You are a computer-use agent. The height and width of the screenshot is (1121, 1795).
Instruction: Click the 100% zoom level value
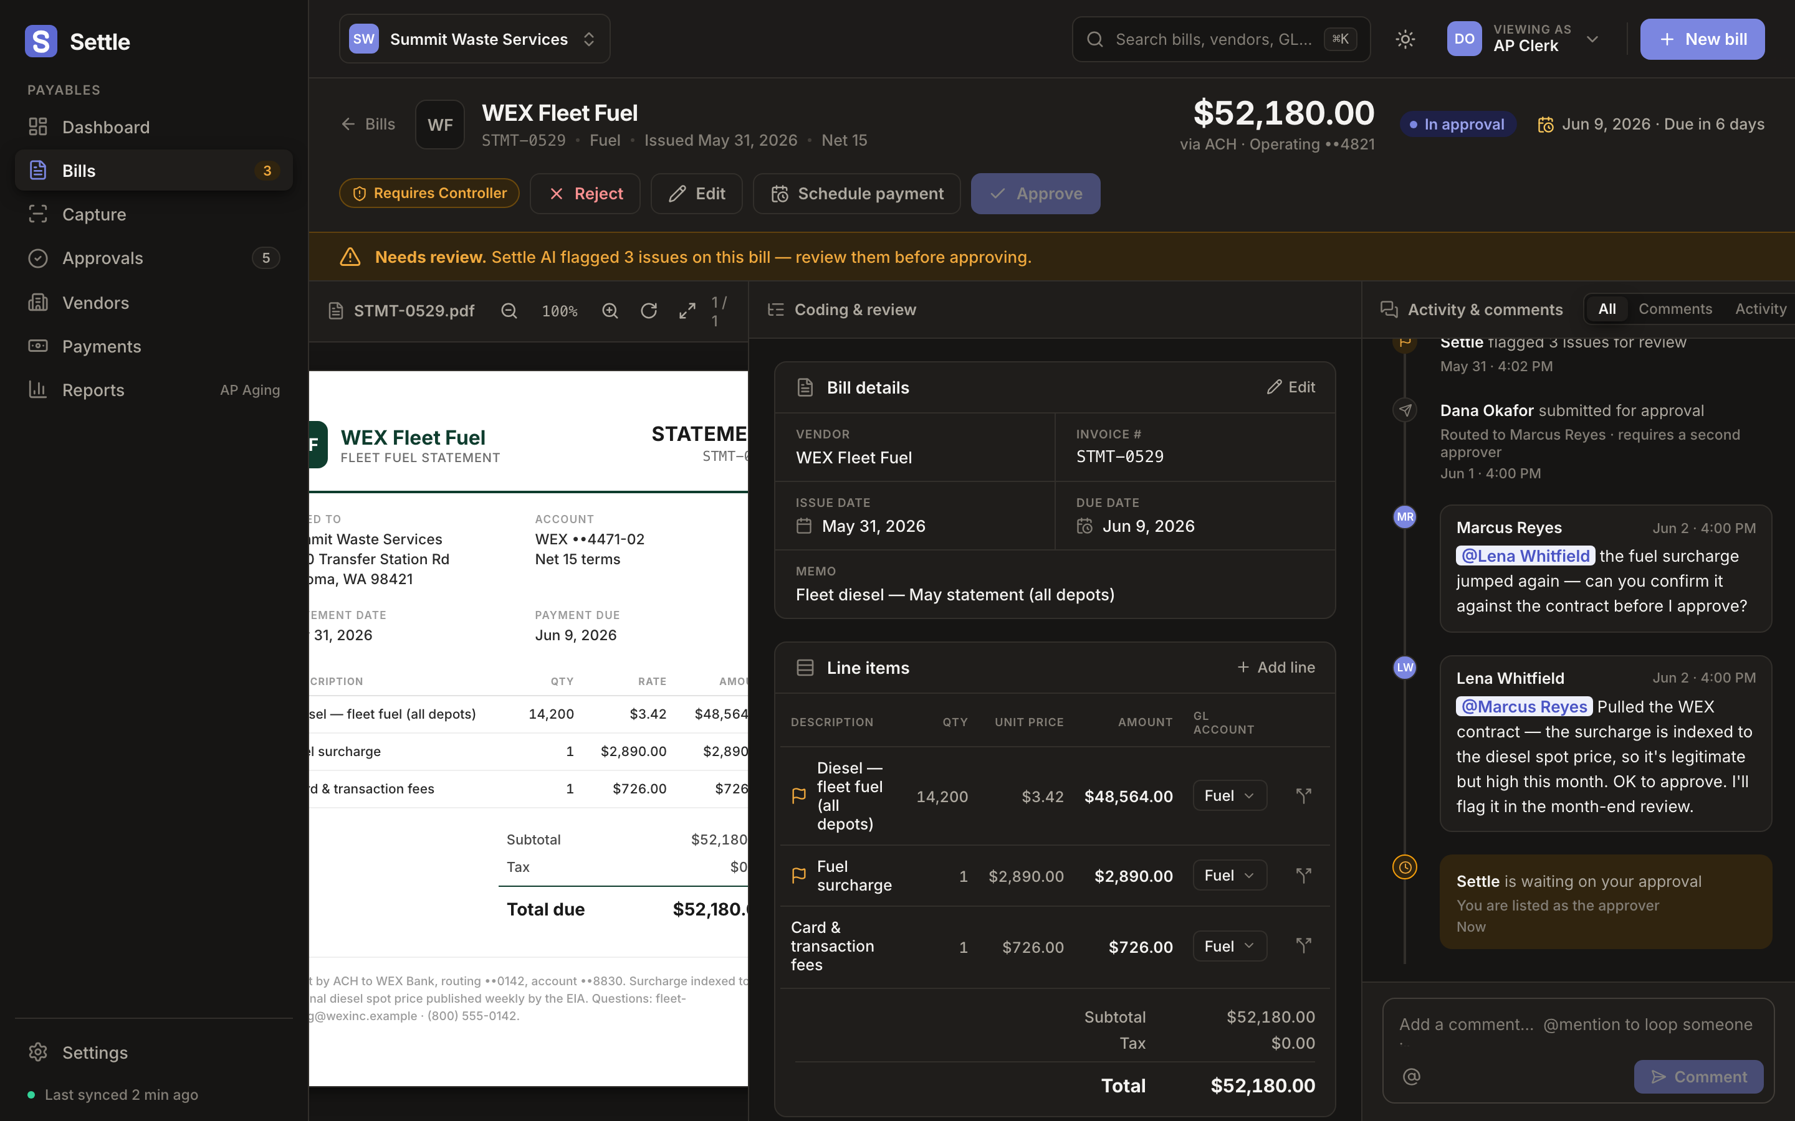[x=559, y=311]
